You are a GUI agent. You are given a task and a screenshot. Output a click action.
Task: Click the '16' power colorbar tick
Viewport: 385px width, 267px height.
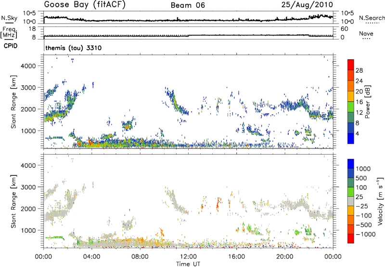pos(359,102)
